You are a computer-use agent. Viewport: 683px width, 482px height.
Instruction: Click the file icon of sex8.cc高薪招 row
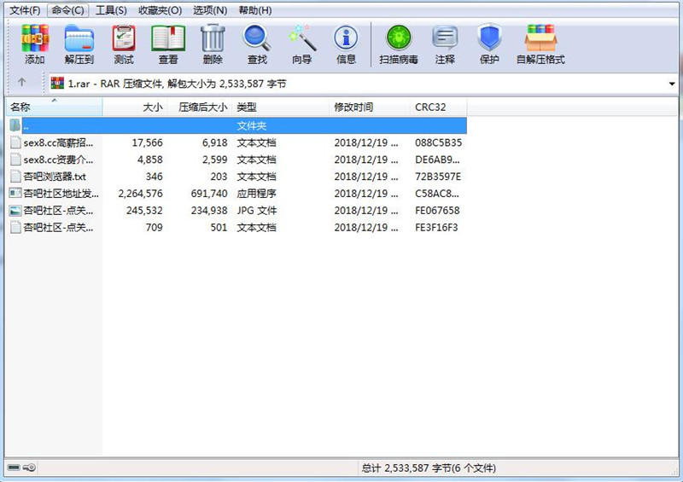[x=15, y=142]
